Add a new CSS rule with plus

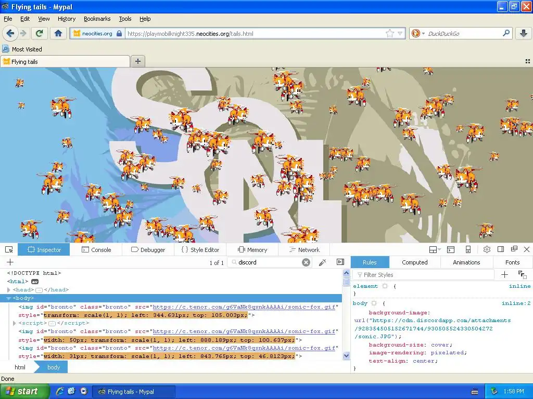pyautogui.click(x=504, y=274)
